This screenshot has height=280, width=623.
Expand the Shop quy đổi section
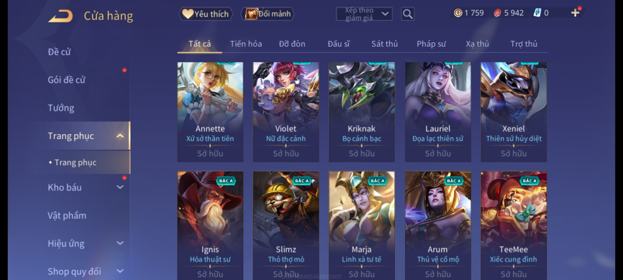tap(120, 271)
